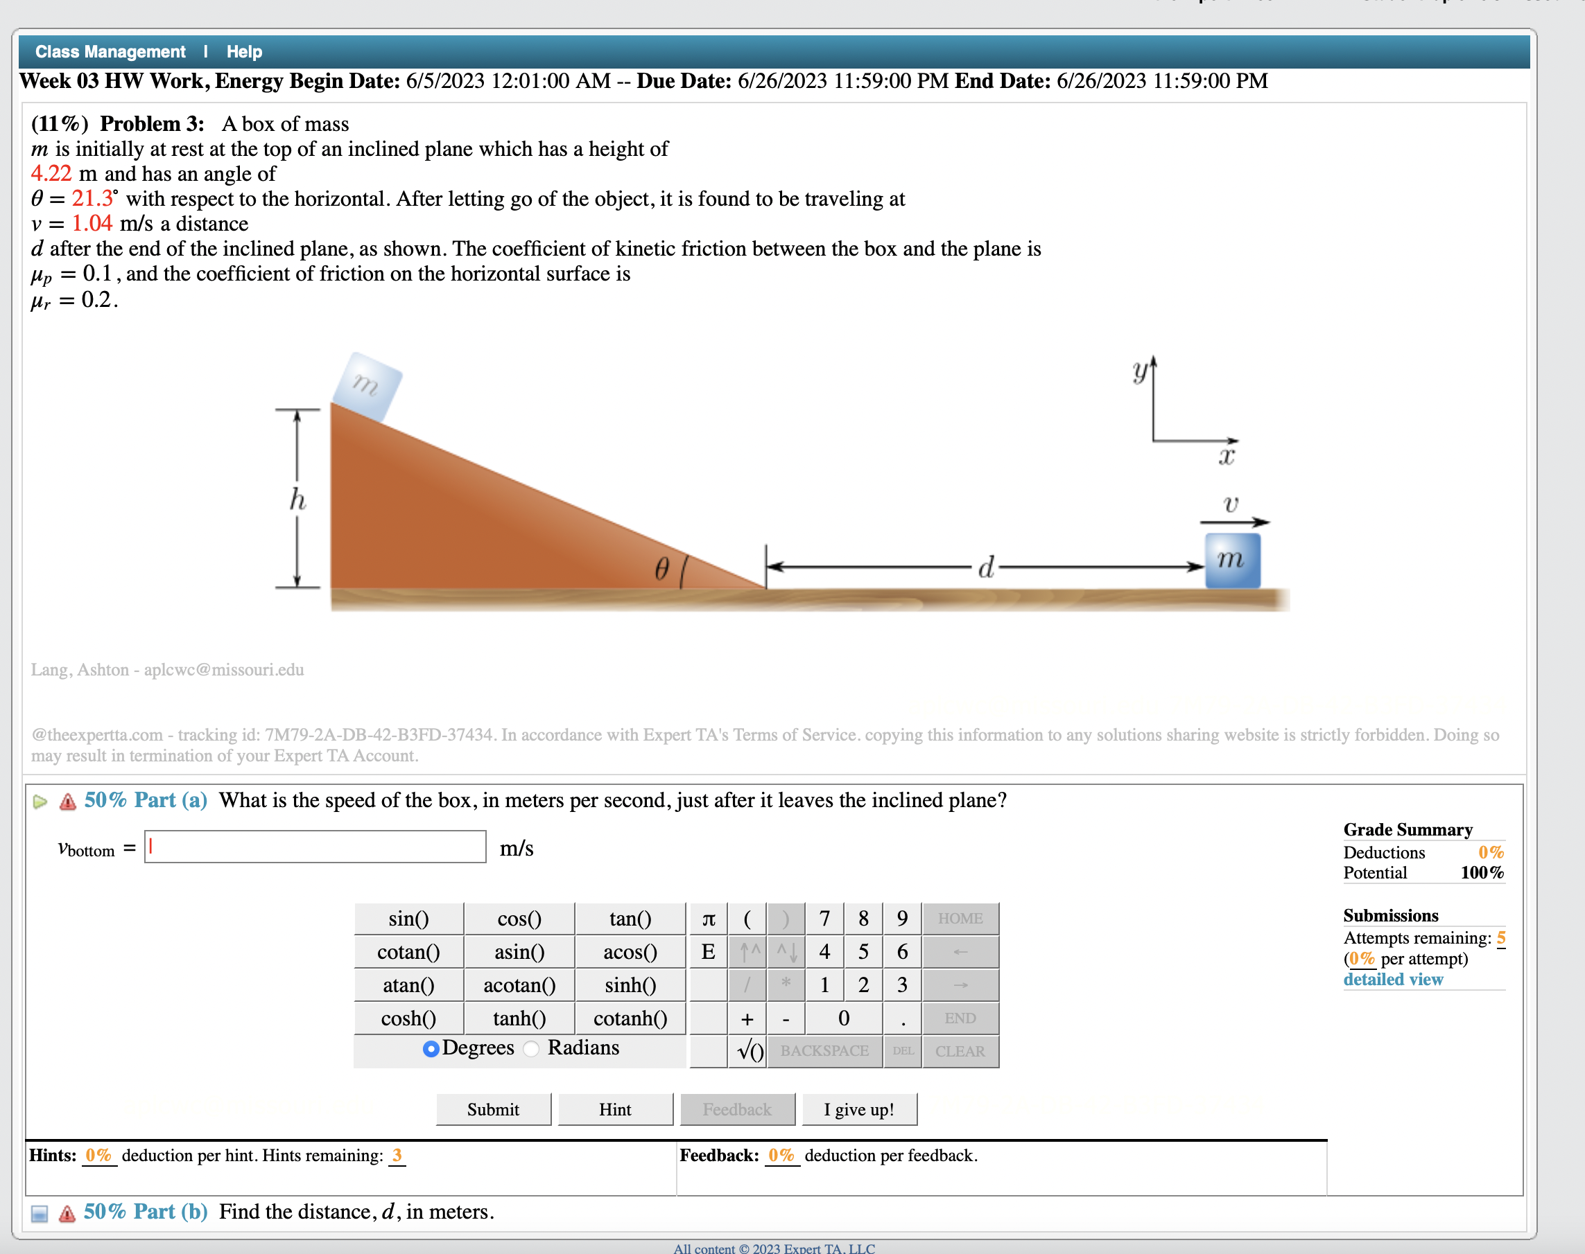Click the HOME key on the keypad

coord(962,918)
